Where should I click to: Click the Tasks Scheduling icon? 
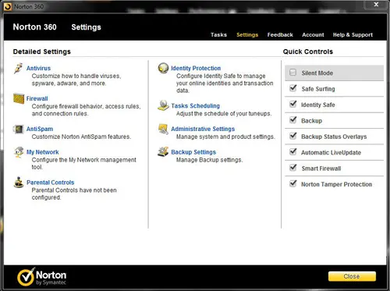coord(163,105)
